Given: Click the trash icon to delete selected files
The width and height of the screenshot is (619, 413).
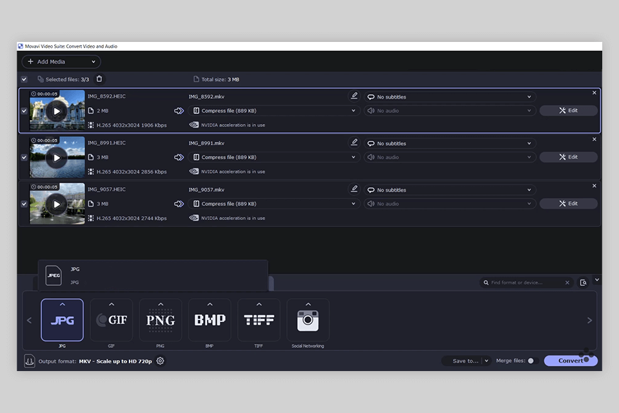Looking at the screenshot, I should (x=99, y=79).
